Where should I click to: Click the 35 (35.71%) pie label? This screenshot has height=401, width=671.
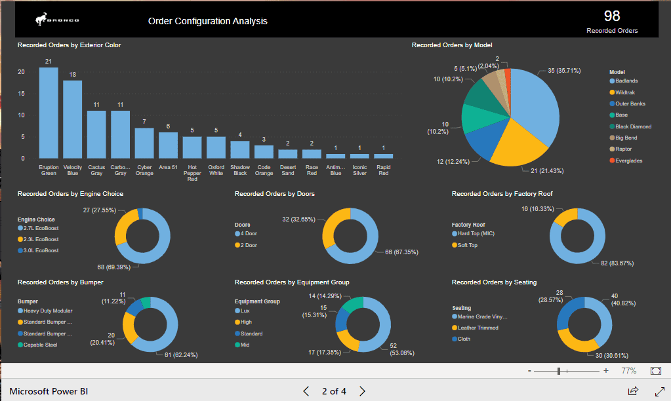pyautogui.click(x=564, y=71)
